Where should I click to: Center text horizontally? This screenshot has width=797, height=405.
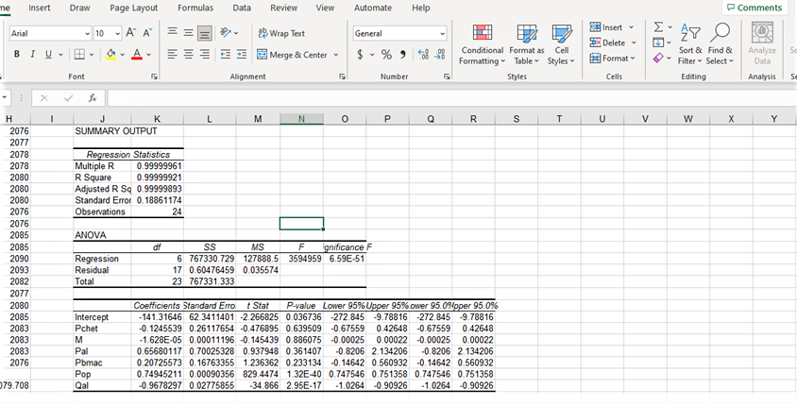pos(188,55)
